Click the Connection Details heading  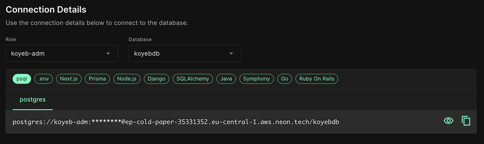(x=46, y=10)
